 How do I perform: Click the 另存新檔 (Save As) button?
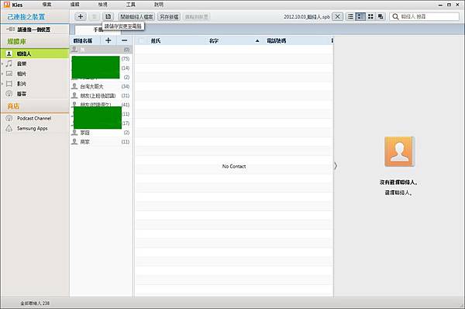(x=169, y=16)
